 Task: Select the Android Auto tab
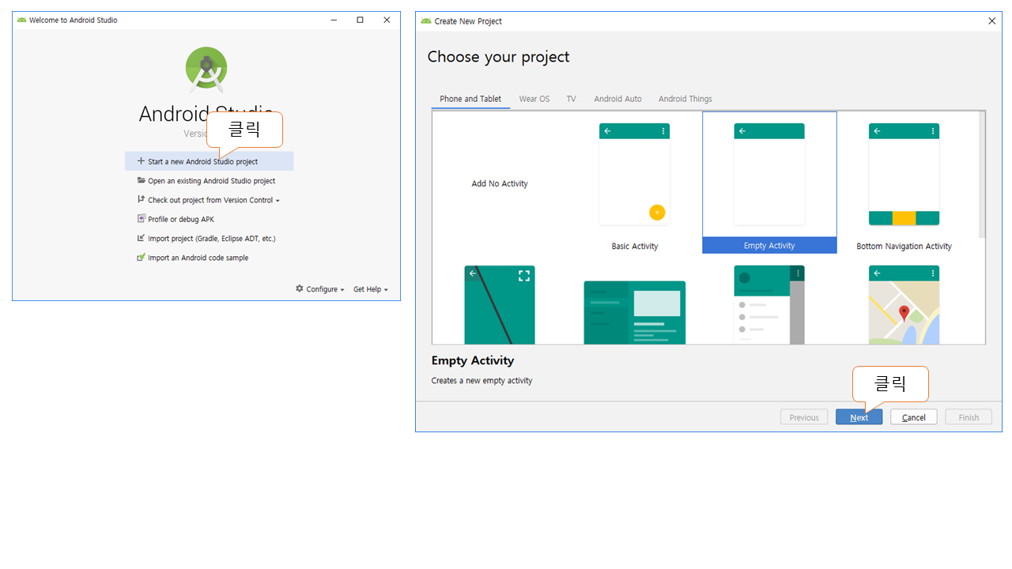(x=617, y=99)
